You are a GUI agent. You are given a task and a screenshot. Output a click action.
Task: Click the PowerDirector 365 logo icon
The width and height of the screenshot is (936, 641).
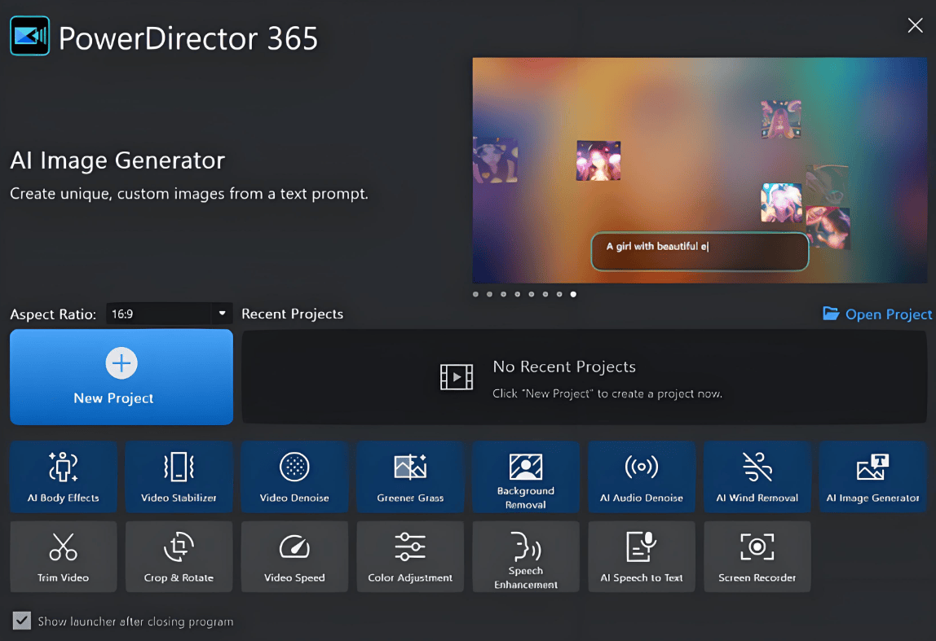click(30, 37)
